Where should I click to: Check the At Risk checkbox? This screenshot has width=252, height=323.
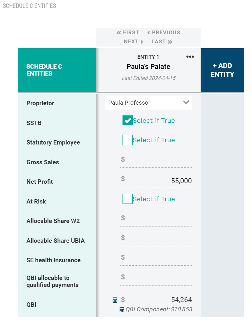[127, 199]
